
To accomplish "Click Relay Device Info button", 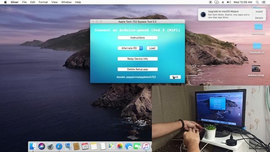I will 138,59.
